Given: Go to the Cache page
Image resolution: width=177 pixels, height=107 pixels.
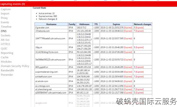Looking at the screenshot, I should (5, 57).
